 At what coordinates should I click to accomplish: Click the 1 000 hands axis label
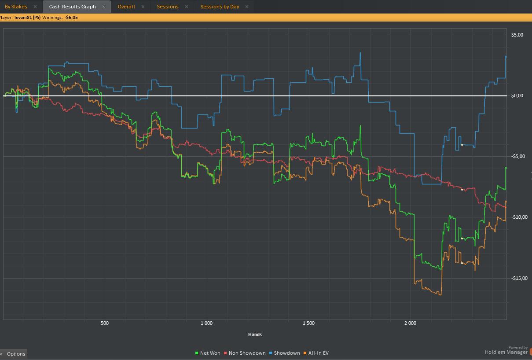pos(206,323)
